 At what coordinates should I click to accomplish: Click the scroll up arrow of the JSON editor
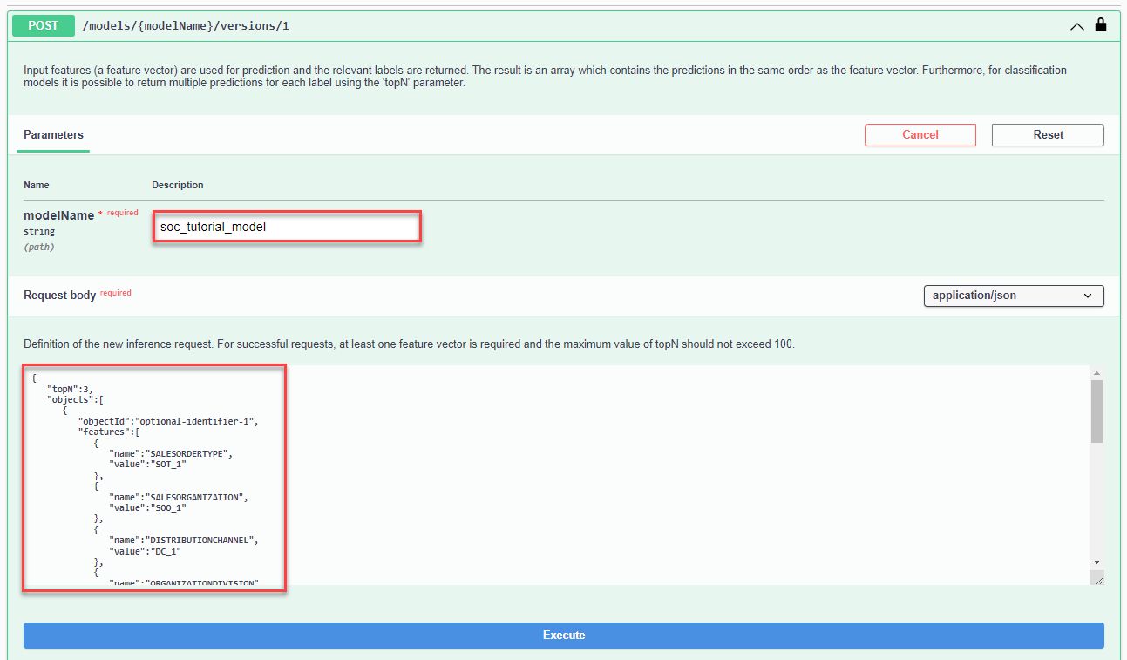pyautogui.click(x=1096, y=373)
